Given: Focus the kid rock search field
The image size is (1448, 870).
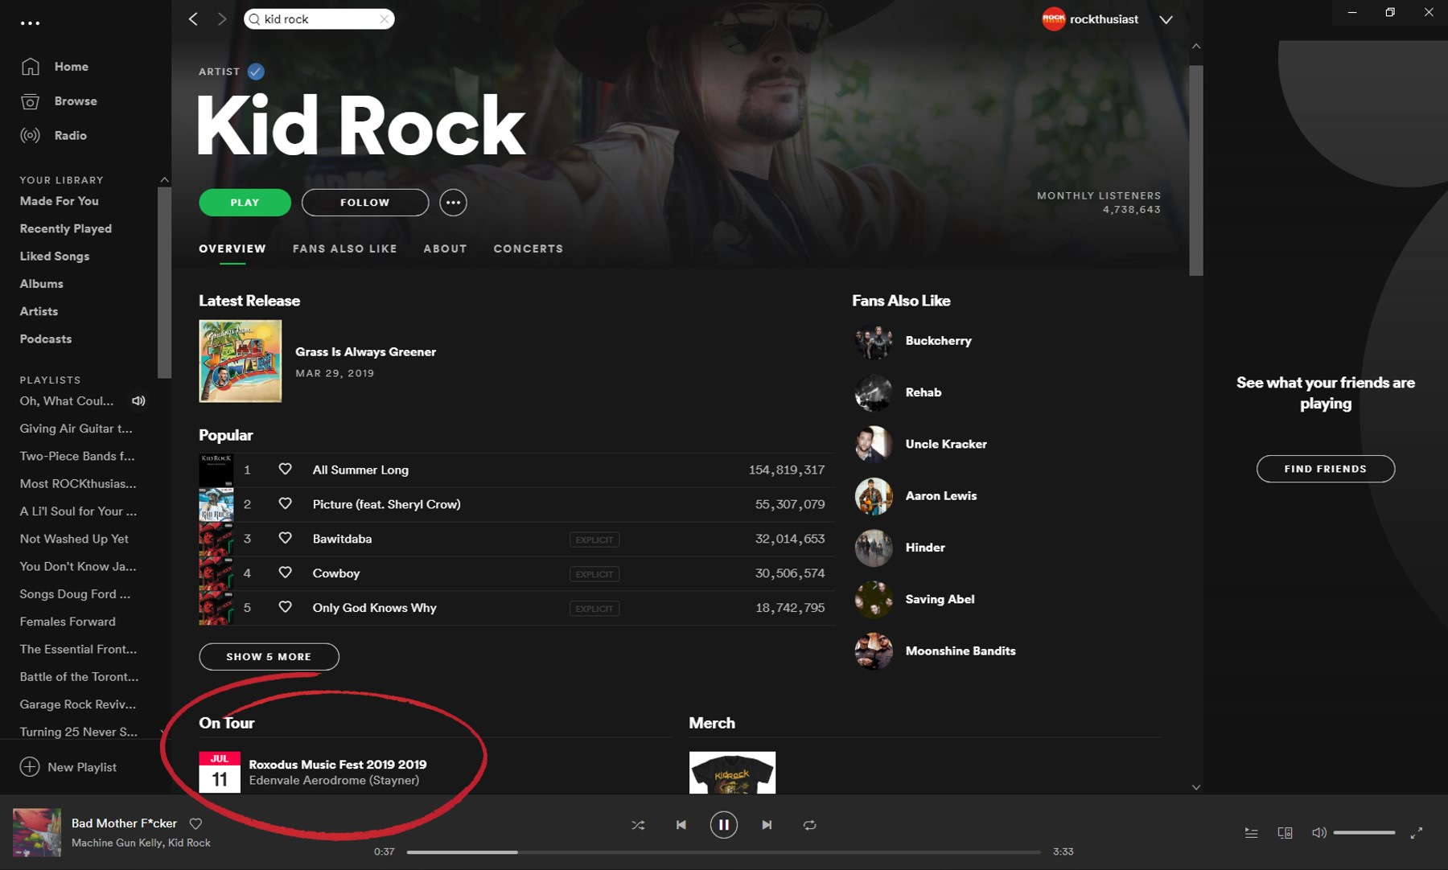Looking at the screenshot, I should [x=319, y=18].
